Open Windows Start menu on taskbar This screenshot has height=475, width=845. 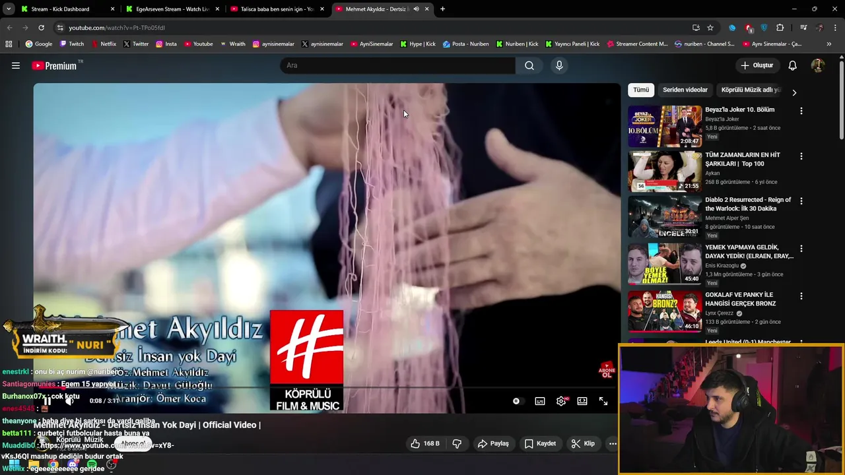click(15, 465)
